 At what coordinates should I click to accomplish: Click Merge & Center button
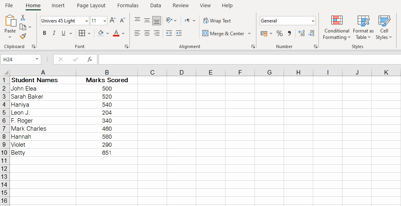tap(223, 34)
